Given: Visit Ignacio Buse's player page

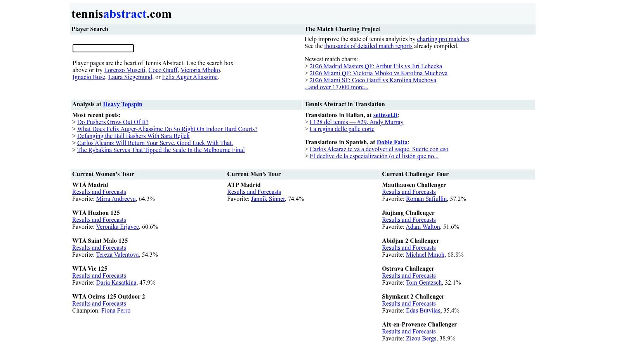Looking at the screenshot, I should [89, 77].
